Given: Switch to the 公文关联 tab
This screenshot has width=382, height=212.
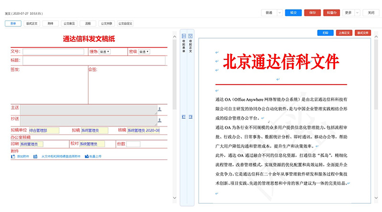Looking at the screenshot, I should point(107,23).
